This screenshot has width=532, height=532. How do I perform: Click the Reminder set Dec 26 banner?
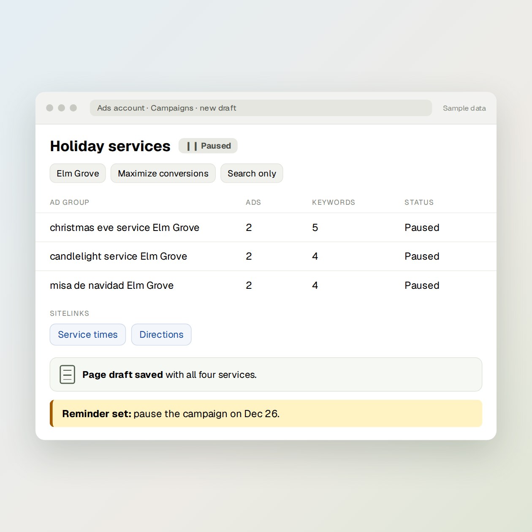266,413
